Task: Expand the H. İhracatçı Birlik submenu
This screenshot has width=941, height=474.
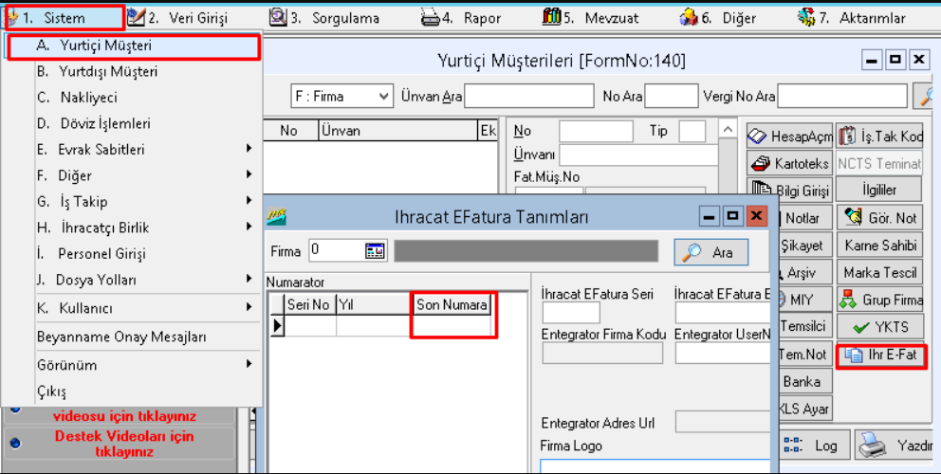Action: pos(132,228)
